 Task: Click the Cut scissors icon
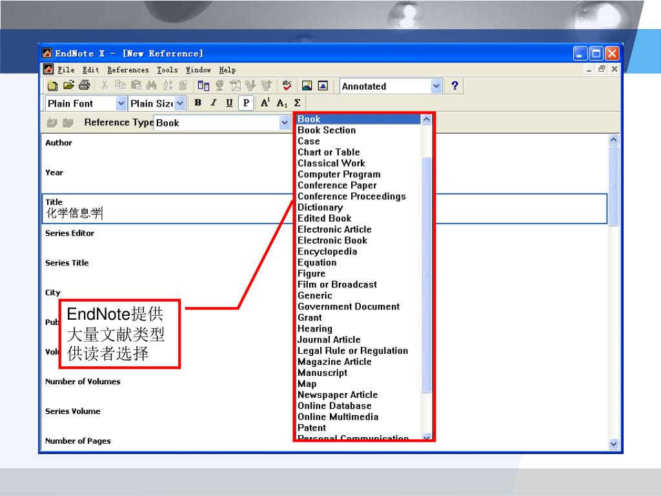[105, 86]
